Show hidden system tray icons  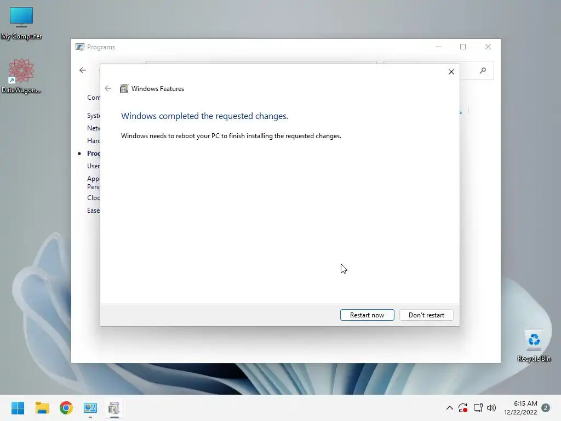point(450,408)
